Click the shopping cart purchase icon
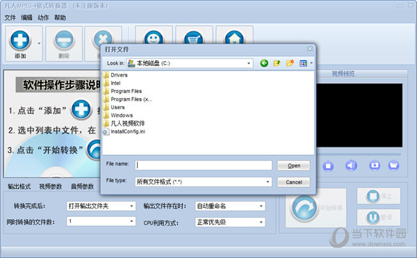This screenshot has width=417, height=258. [x=194, y=38]
